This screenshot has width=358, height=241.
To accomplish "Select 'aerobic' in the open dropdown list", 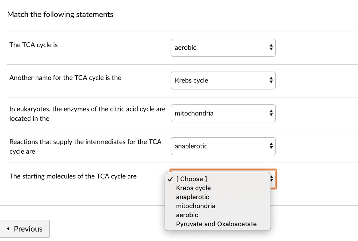I will 187,215.
